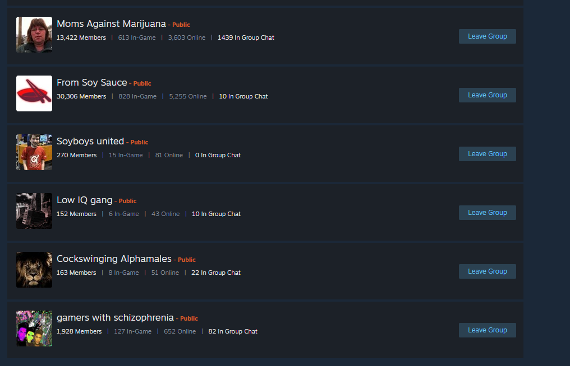Leave the Soyboys united group
This screenshot has height=366, width=570.
(487, 154)
